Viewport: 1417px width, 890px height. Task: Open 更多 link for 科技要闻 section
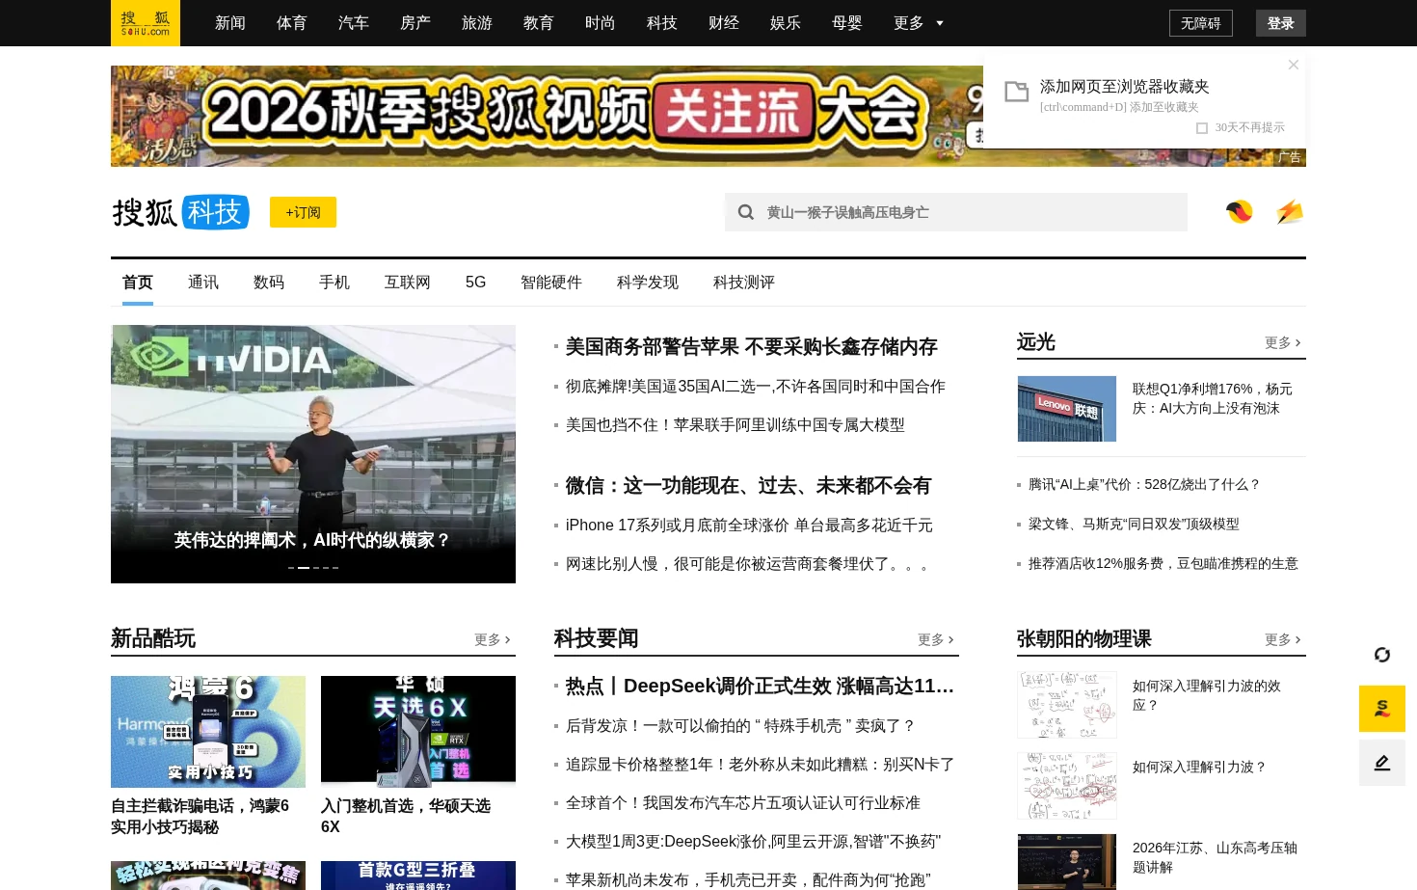coord(936,639)
